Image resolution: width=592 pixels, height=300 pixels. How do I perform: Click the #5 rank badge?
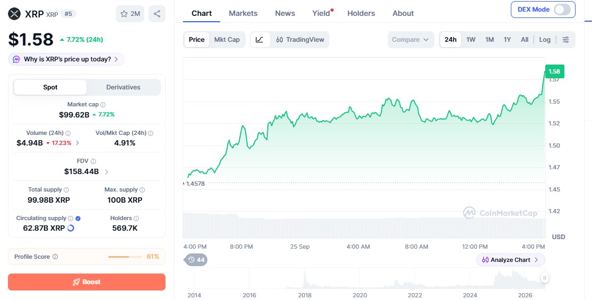[68, 14]
